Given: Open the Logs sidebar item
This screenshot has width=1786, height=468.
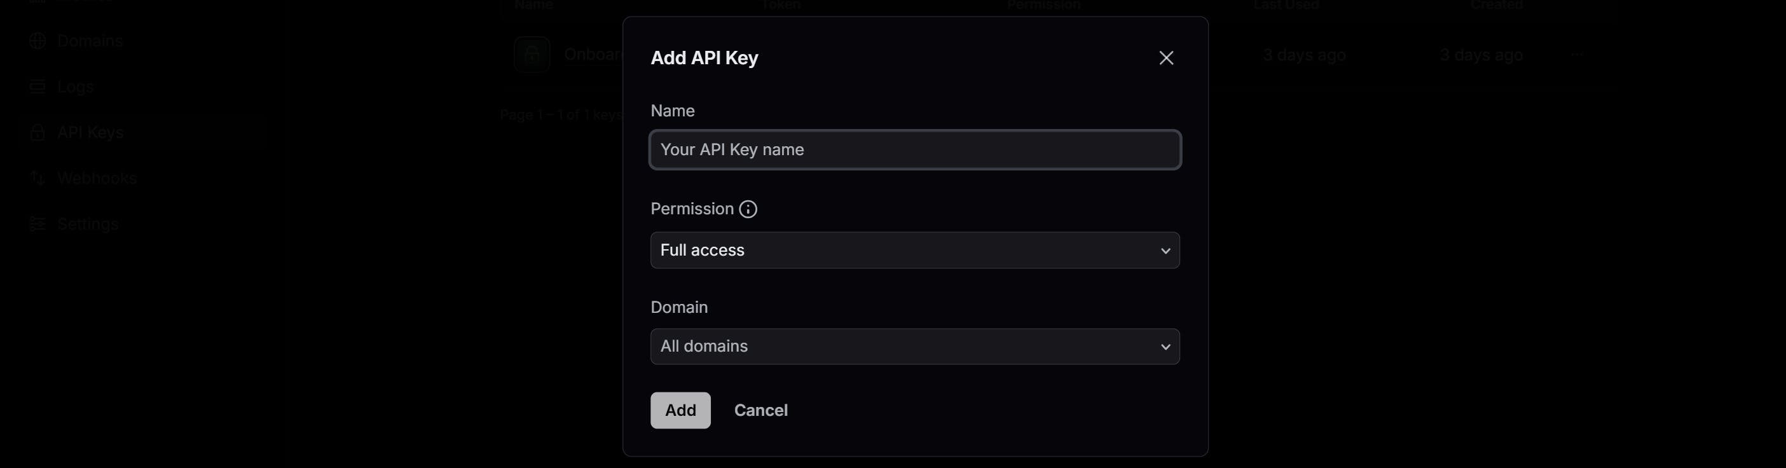Looking at the screenshot, I should tap(76, 86).
